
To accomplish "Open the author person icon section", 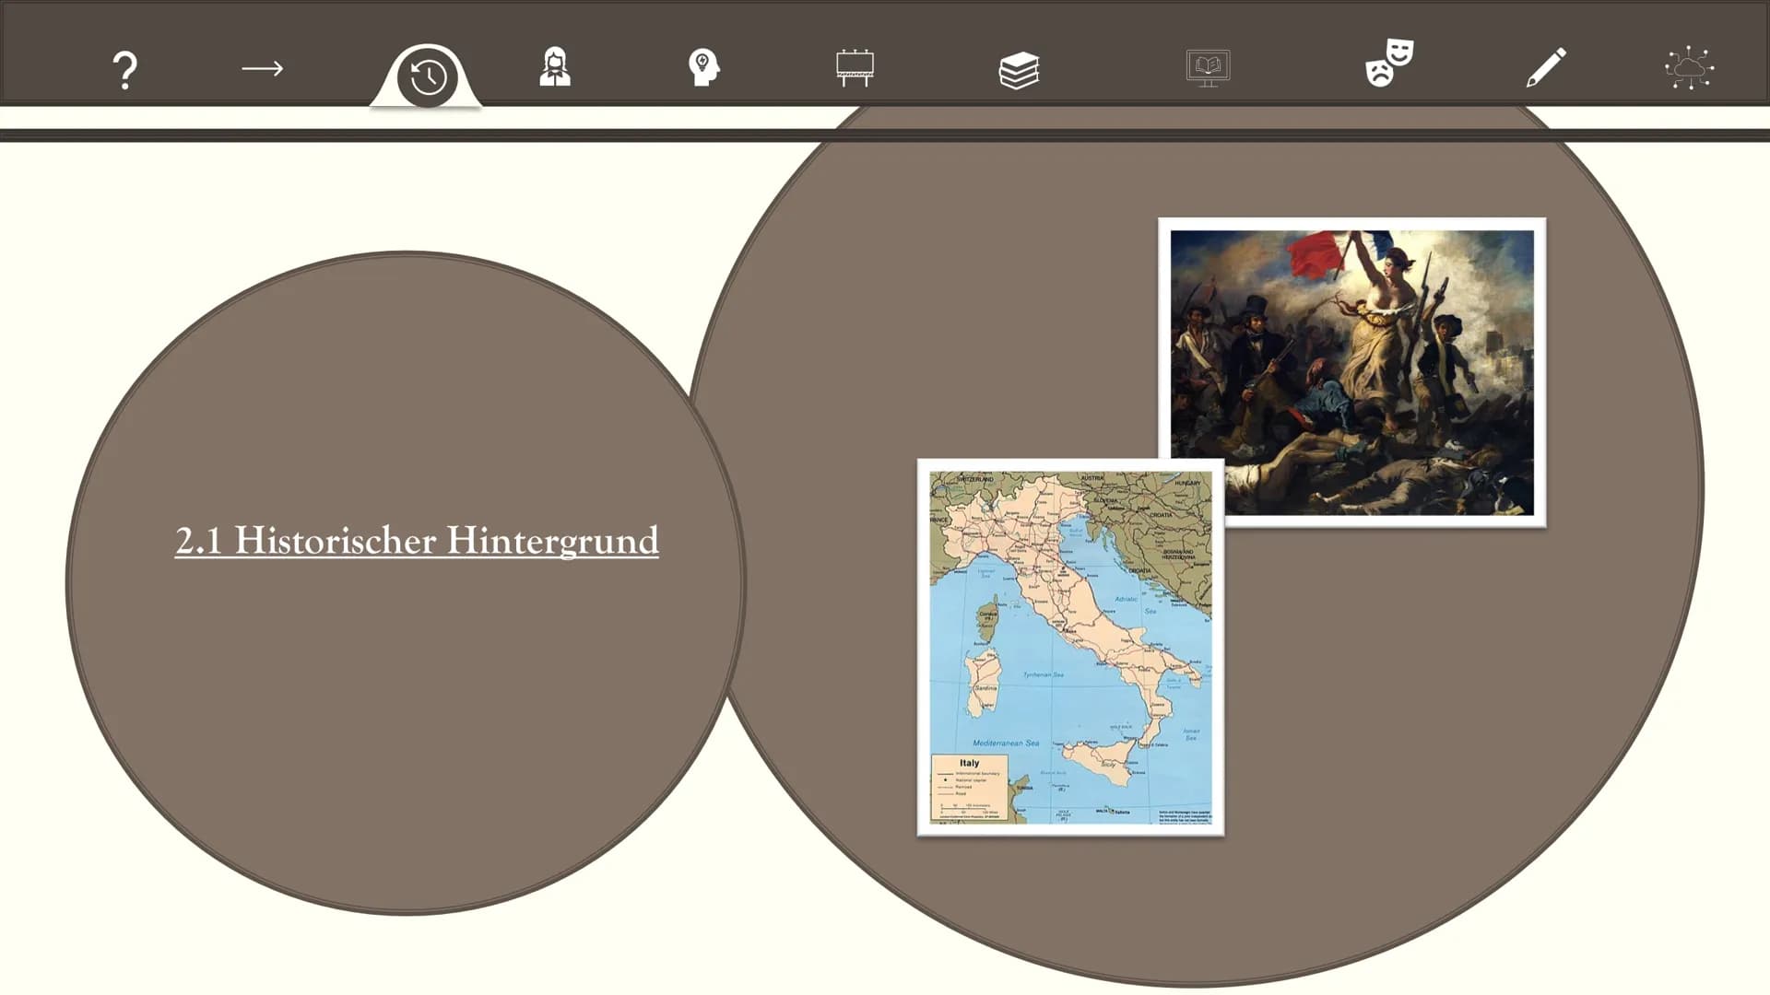I will pyautogui.click(x=555, y=67).
